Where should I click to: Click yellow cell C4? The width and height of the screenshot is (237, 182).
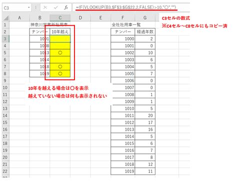(x=60, y=46)
